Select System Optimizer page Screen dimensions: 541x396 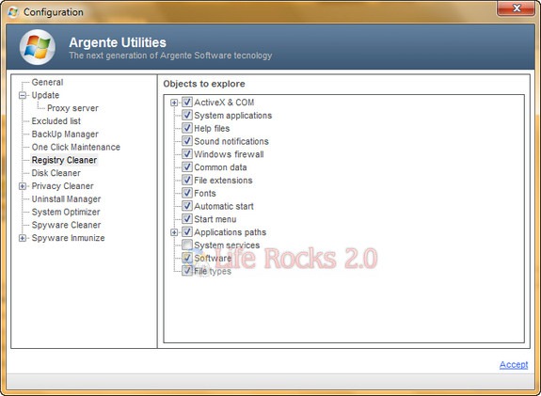pos(66,212)
